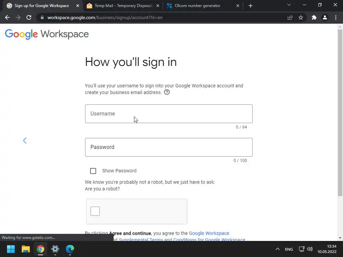Focus the Username input field
The width and height of the screenshot is (343, 257).
click(x=169, y=114)
